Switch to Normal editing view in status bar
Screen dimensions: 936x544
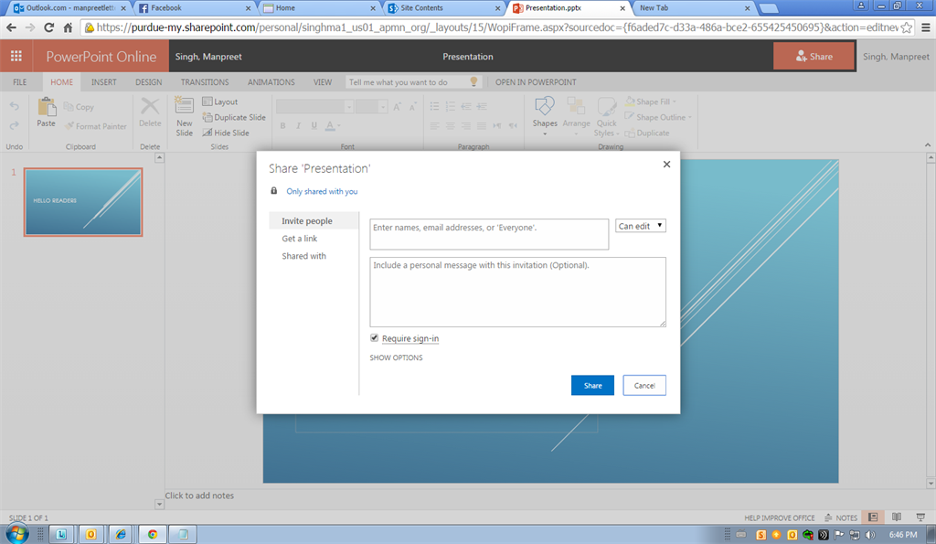[x=873, y=517]
